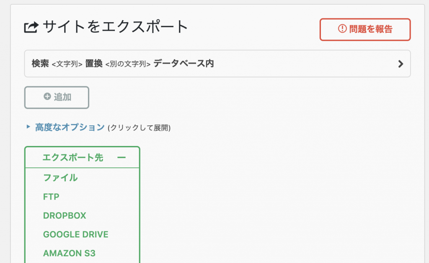The width and height of the screenshot is (429, 263).
Task: Expand 高度なオプション link
Action: point(70,127)
